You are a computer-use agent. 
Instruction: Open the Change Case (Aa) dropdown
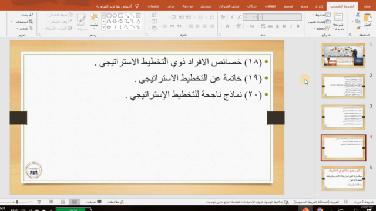(251, 26)
